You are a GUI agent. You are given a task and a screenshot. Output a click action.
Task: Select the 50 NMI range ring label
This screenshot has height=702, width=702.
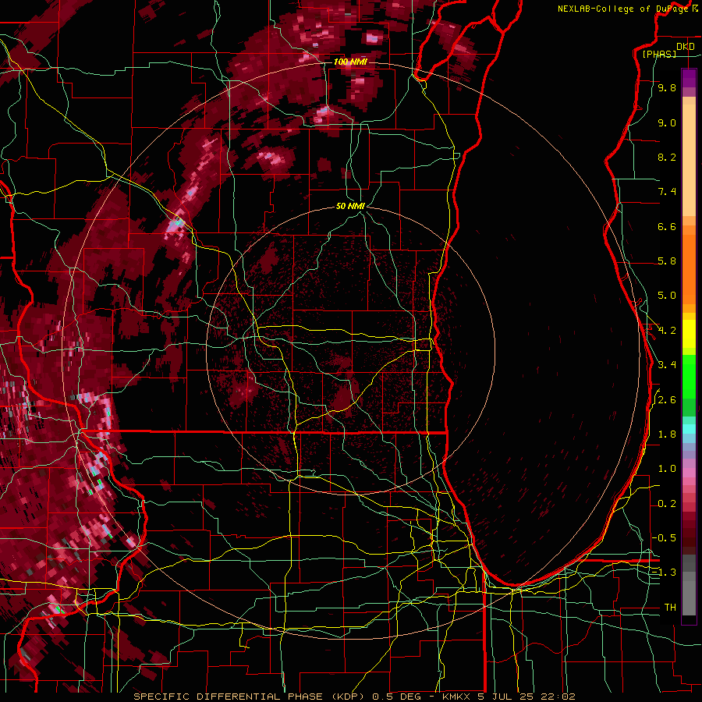point(350,207)
